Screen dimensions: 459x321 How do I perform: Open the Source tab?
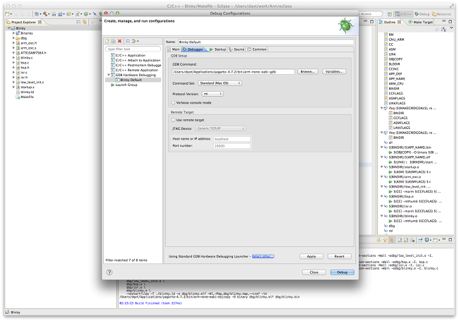click(237, 49)
